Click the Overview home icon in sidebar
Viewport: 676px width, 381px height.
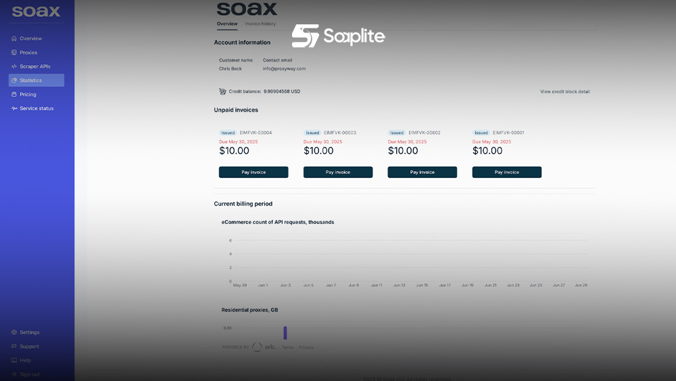click(x=14, y=39)
